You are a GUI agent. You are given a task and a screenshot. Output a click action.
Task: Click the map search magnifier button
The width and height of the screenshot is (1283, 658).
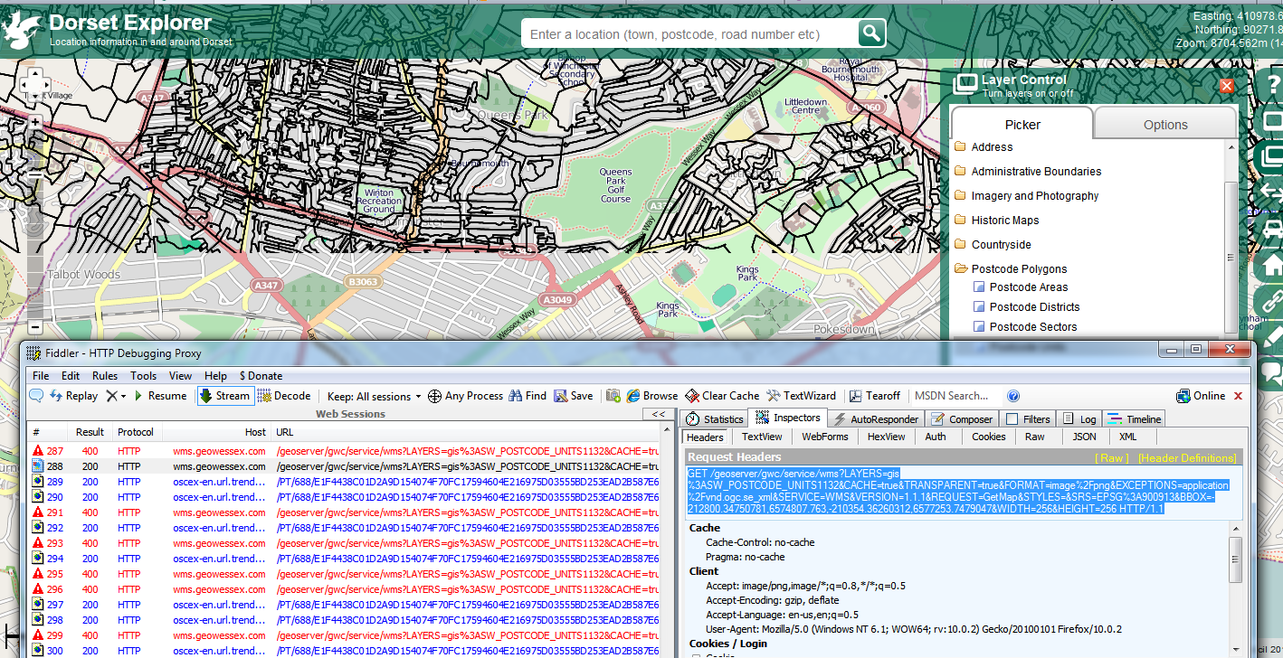pyautogui.click(x=871, y=34)
